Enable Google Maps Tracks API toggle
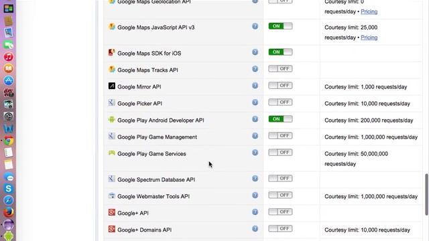429x241 pixels. pyautogui.click(x=280, y=68)
